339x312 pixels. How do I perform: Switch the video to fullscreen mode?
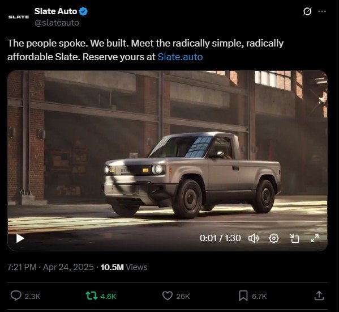315,238
